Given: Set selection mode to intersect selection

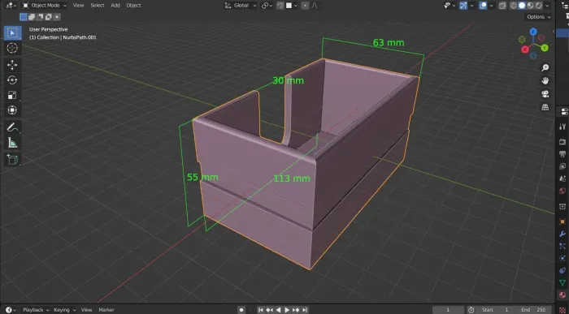Looking at the screenshot, I should (57, 17).
